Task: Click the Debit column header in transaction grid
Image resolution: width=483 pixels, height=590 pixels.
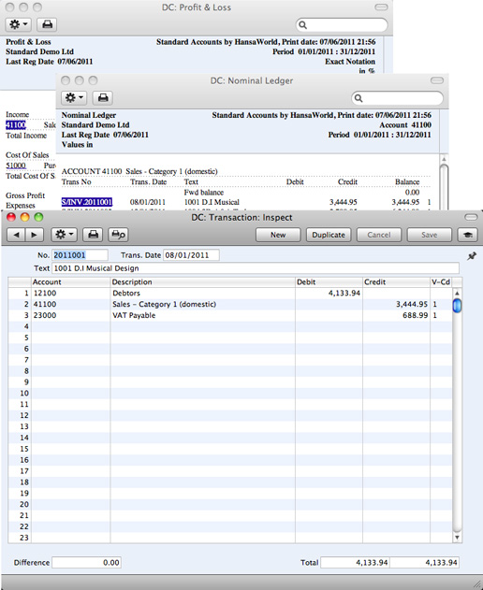Action: tap(329, 282)
